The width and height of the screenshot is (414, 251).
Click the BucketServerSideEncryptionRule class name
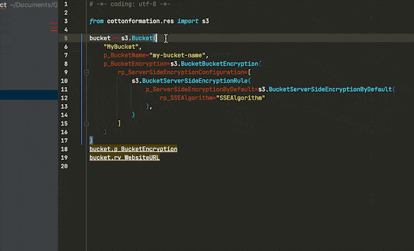195,81
